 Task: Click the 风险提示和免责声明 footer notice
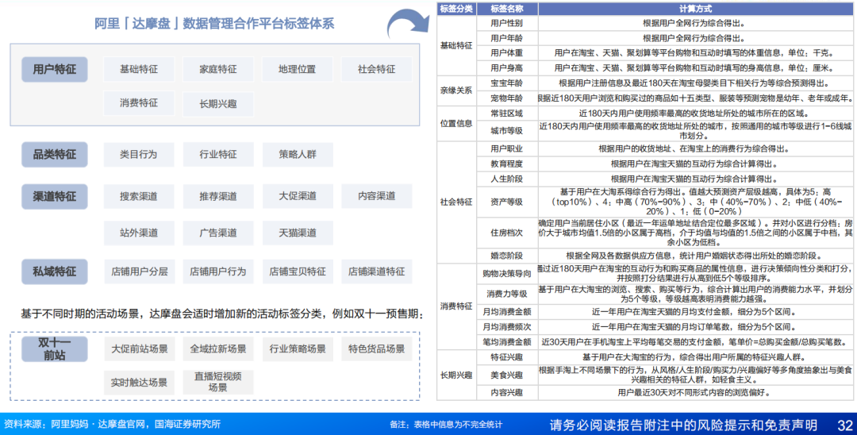[x=683, y=425]
